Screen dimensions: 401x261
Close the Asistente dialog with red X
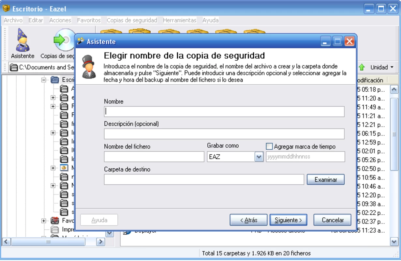click(349, 41)
